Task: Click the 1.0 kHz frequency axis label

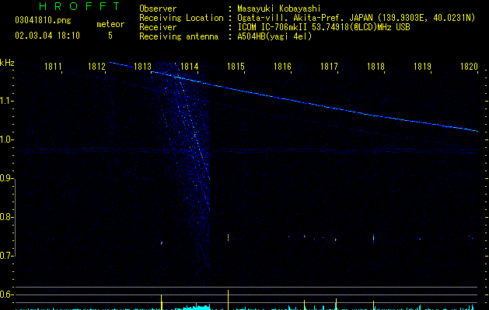Action: pyautogui.click(x=6, y=139)
